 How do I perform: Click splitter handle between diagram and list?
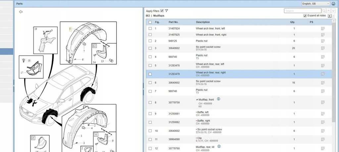click(143, 89)
